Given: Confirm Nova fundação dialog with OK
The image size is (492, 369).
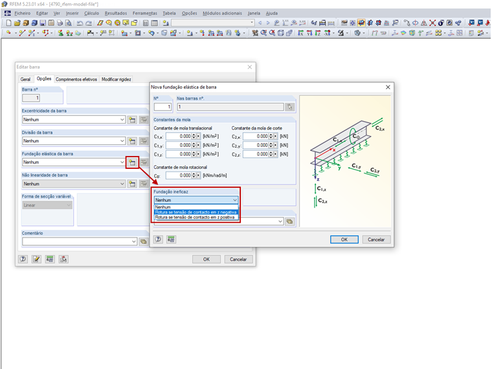Looking at the screenshot, I should [x=344, y=240].
